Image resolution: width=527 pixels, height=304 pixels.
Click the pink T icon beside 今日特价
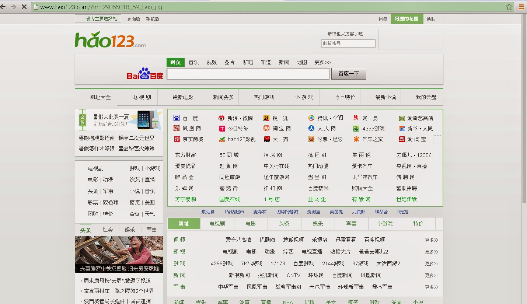(222, 129)
